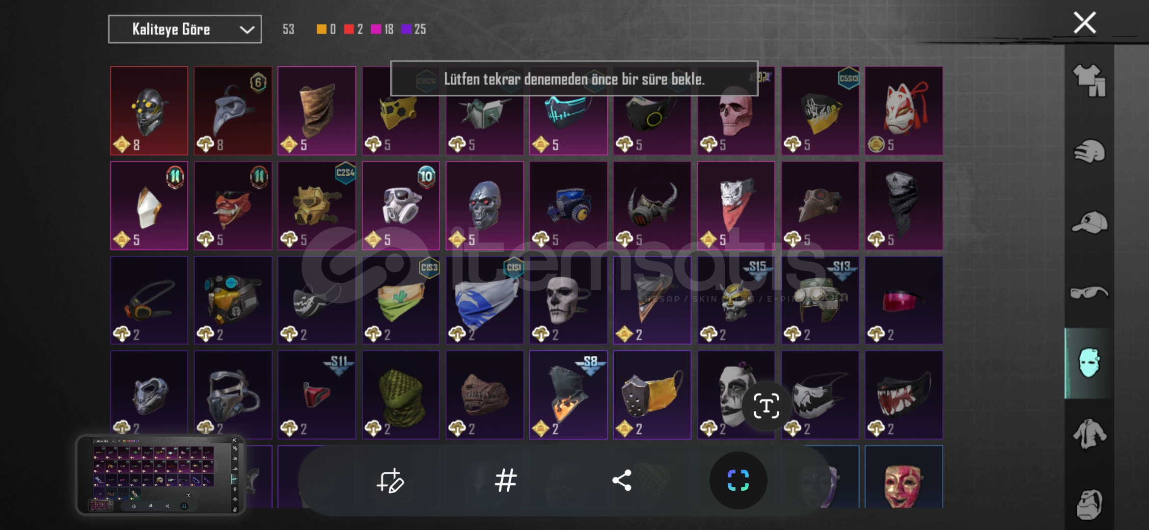
Task: Expand sort options via chevron arrow
Action: [x=247, y=30]
